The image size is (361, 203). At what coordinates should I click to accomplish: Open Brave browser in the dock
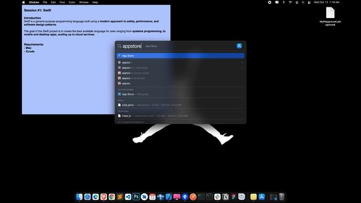[104, 197]
